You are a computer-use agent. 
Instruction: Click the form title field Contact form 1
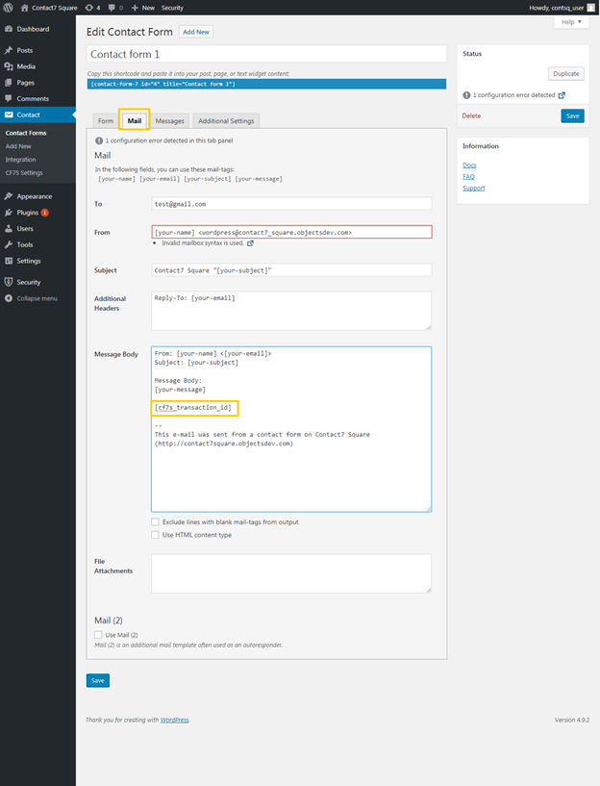(x=266, y=54)
